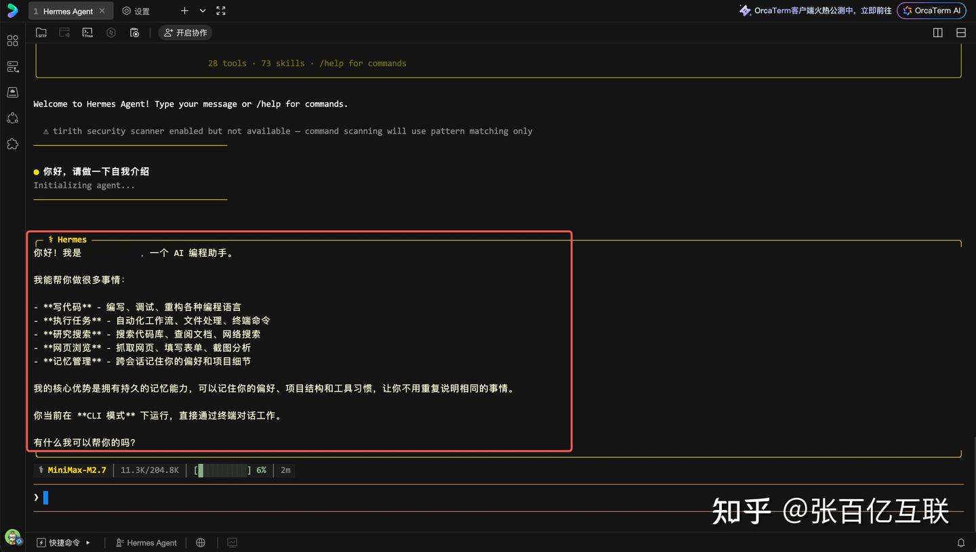The height and width of the screenshot is (552, 976).
Task: Toggle fullscreen mode for the terminal
Action: 220,10
